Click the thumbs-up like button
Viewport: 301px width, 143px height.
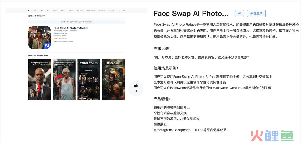coord(136,86)
